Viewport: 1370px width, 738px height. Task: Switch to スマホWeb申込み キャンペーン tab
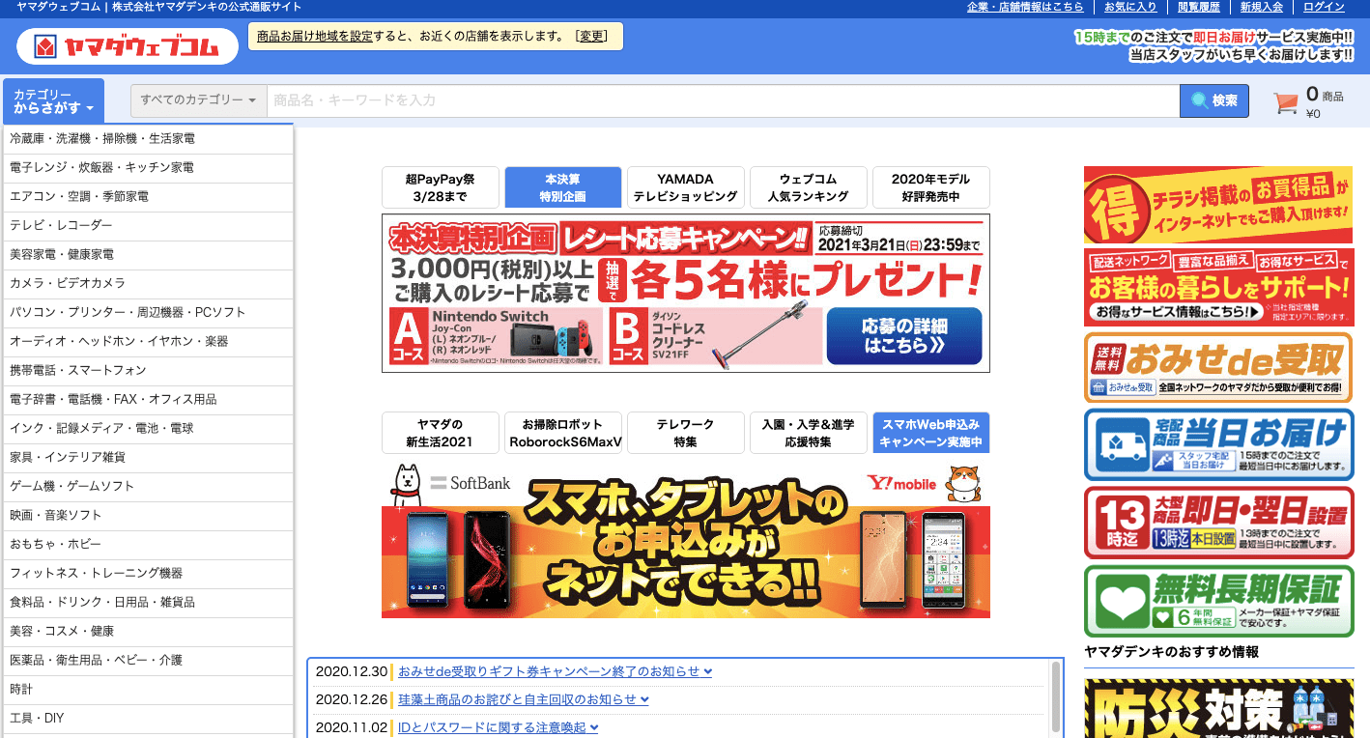931,433
